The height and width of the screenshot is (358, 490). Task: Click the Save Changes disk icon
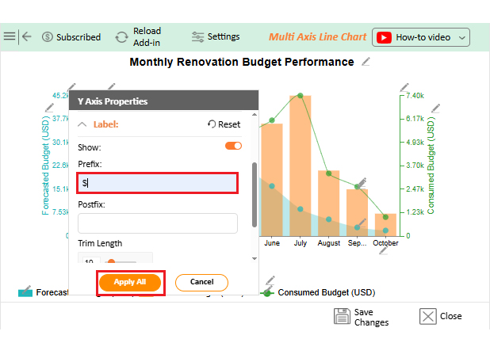coord(343,317)
